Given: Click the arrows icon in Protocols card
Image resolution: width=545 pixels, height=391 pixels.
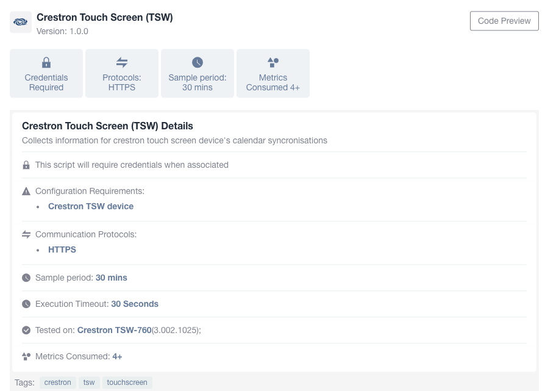Looking at the screenshot, I should [x=122, y=63].
